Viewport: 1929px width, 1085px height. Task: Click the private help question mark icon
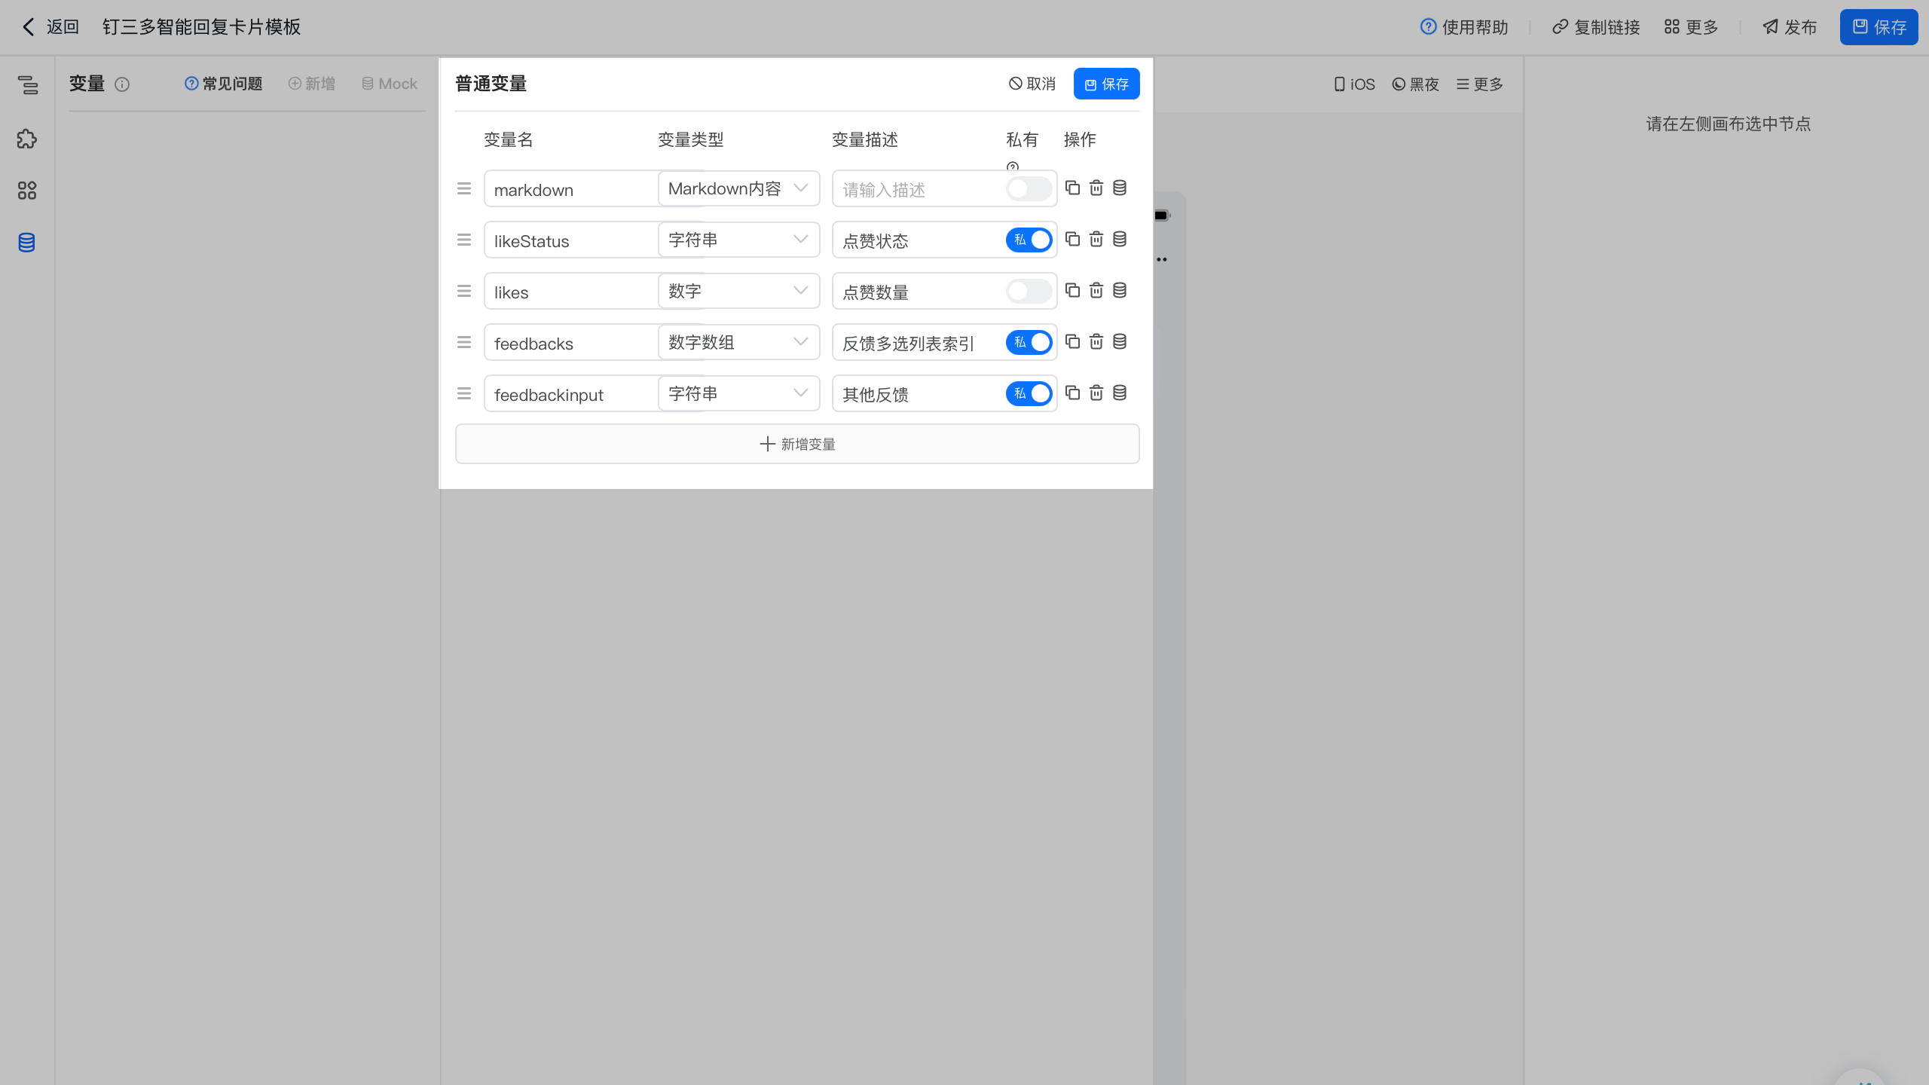coord(1012,167)
